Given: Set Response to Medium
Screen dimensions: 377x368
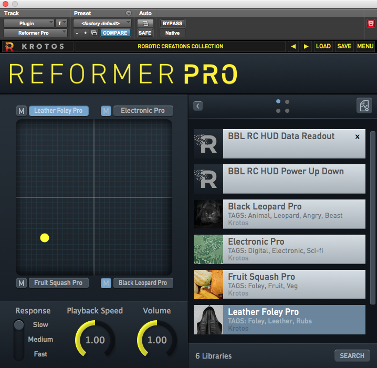Looking at the screenshot, I should click(40, 340).
